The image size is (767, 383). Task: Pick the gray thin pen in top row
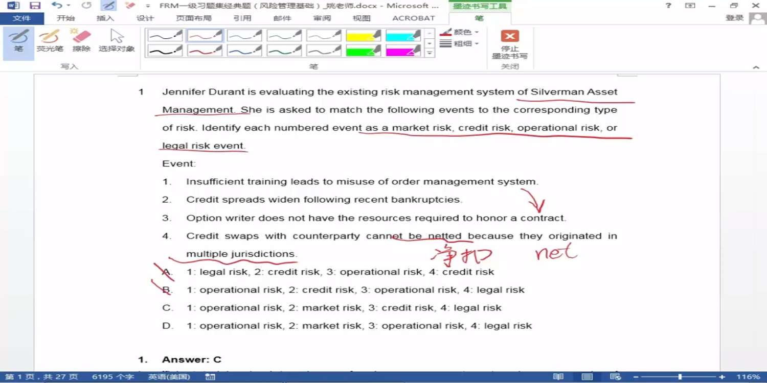tap(324, 35)
